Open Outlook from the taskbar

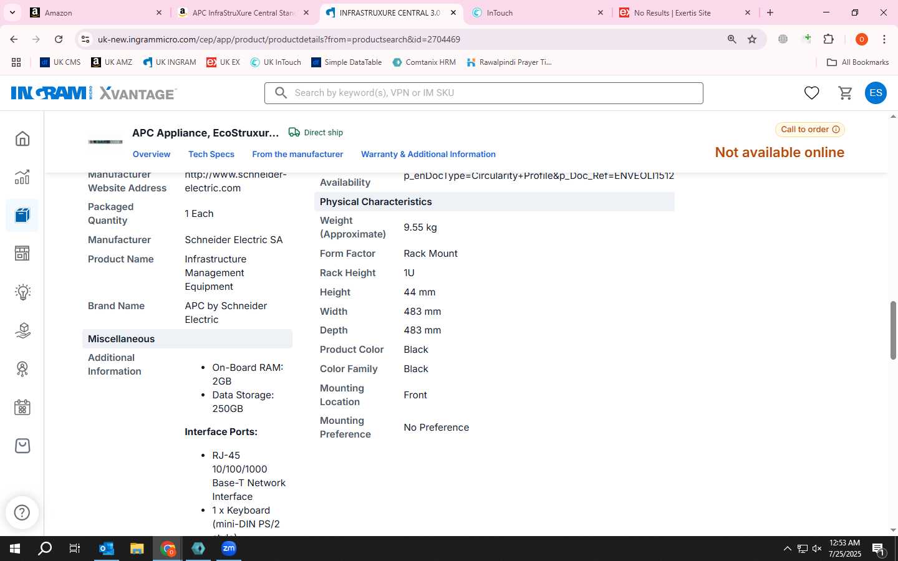click(107, 549)
